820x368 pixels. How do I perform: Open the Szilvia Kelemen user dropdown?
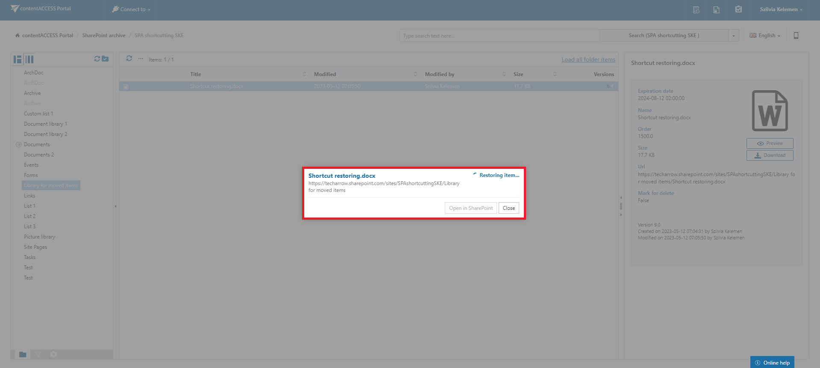[x=781, y=9]
